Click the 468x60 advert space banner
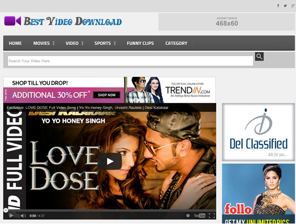The height and width of the screenshot is (224, 296). [x=226, y=22]
